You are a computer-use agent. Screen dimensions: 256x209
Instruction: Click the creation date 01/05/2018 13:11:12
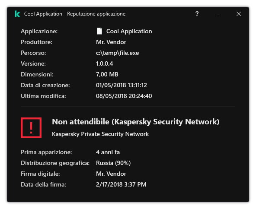(x=122, y=85)
